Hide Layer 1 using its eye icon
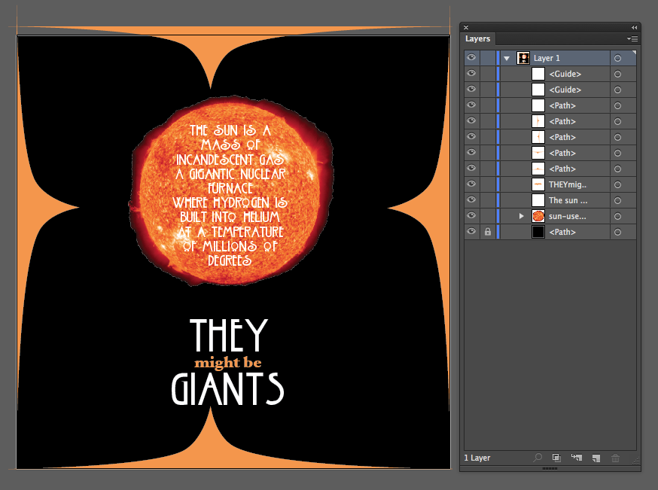Screen dimensions: 658x490 pyautogui.click(x=471, y=58)
